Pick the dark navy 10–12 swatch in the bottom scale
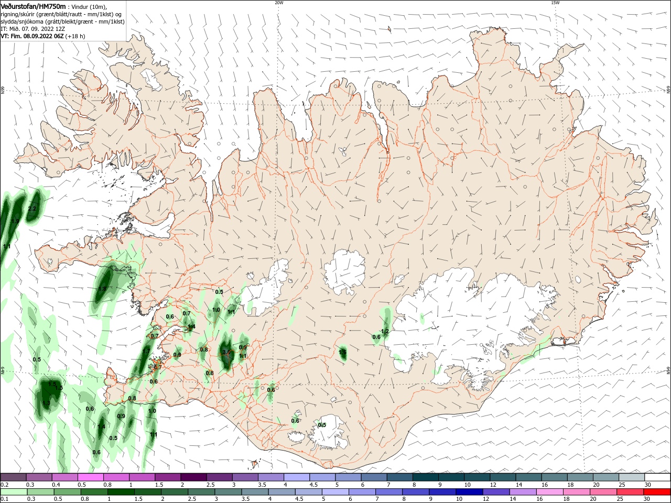Viewport: 671px width, 503px height. coord(469,492)
